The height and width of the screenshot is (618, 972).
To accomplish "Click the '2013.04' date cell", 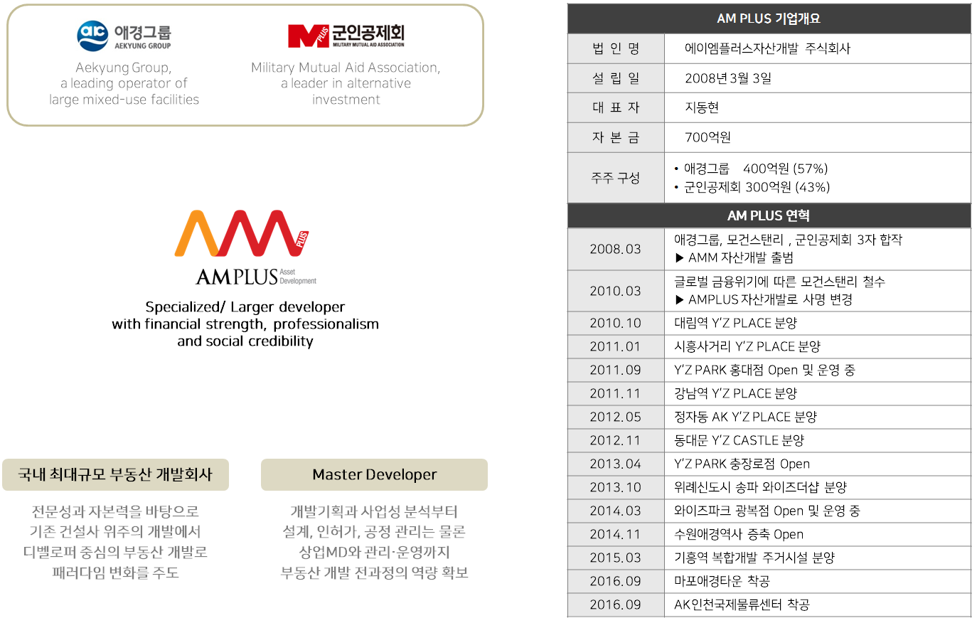I will (616, 464).
